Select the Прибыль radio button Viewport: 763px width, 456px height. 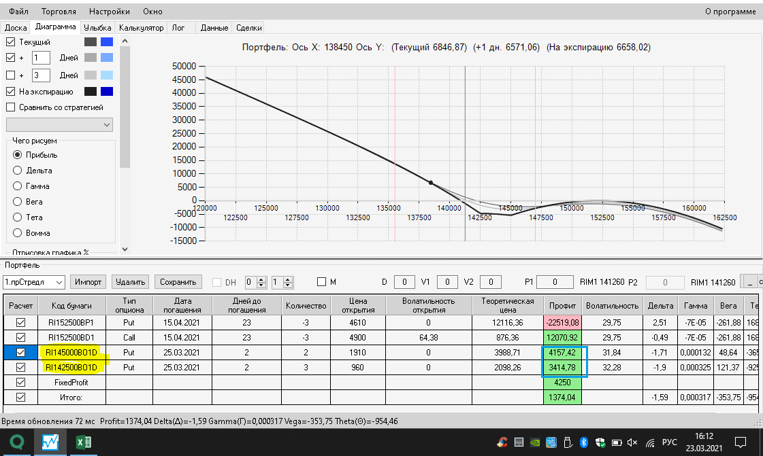pyautogui.click(x=18, y=155)
